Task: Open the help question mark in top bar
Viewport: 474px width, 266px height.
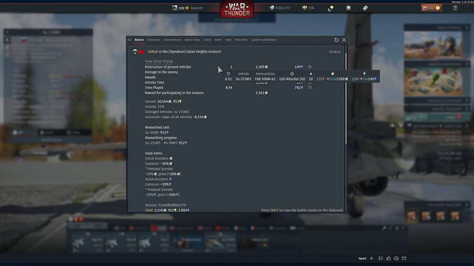Action: coord(455,8)
